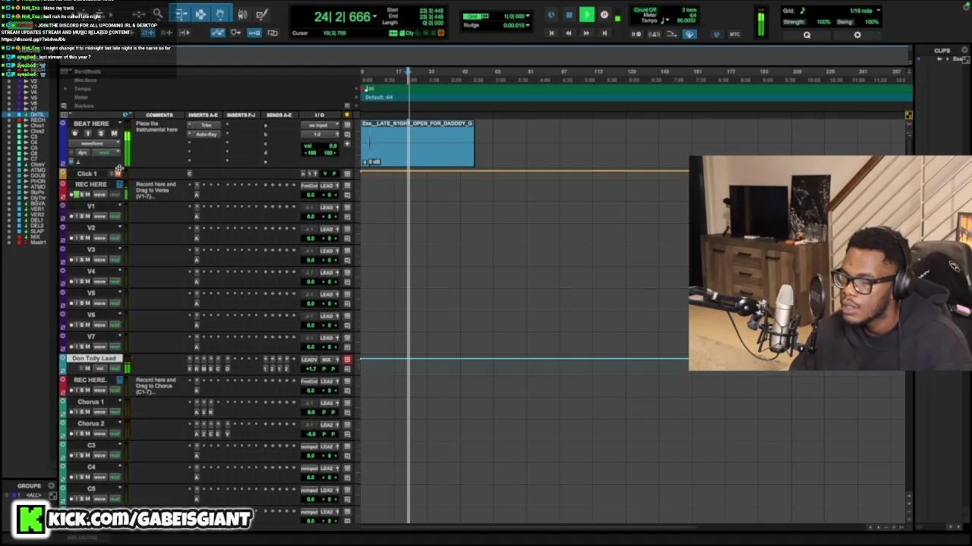Click the Fast Forward transport button

[586, 33]
